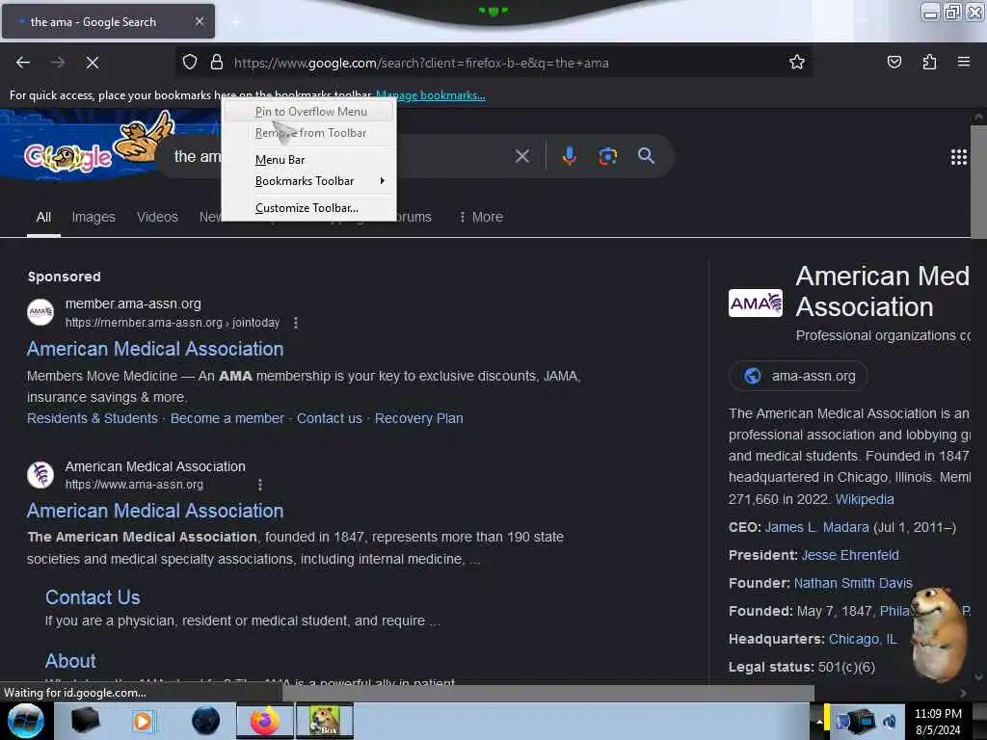Open Residents & Students link
Viewport: 987px width, 740px height.
(93, 418)
